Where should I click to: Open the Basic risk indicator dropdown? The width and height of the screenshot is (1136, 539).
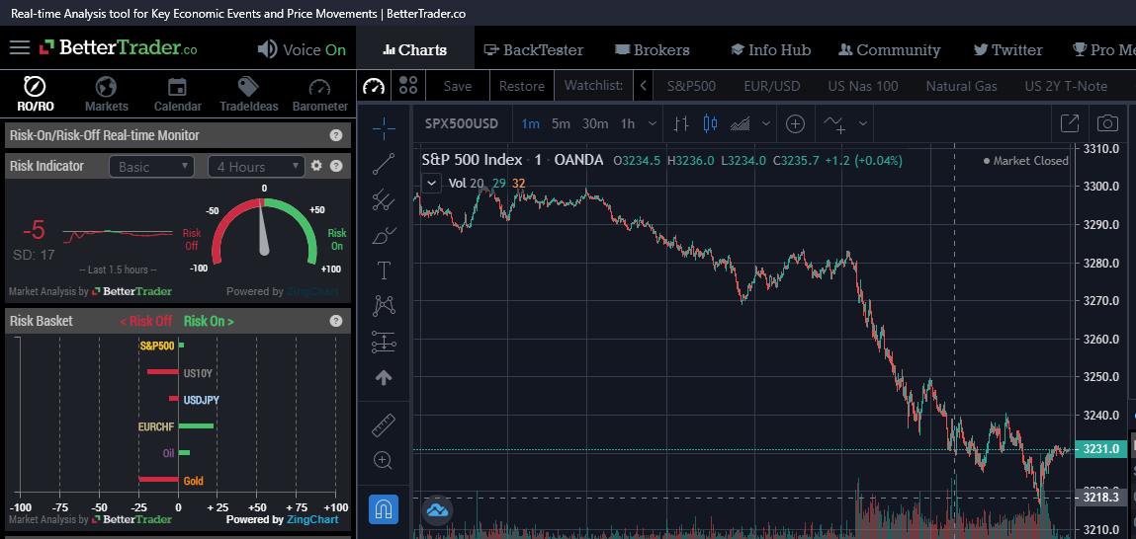(x=151, y=167)
